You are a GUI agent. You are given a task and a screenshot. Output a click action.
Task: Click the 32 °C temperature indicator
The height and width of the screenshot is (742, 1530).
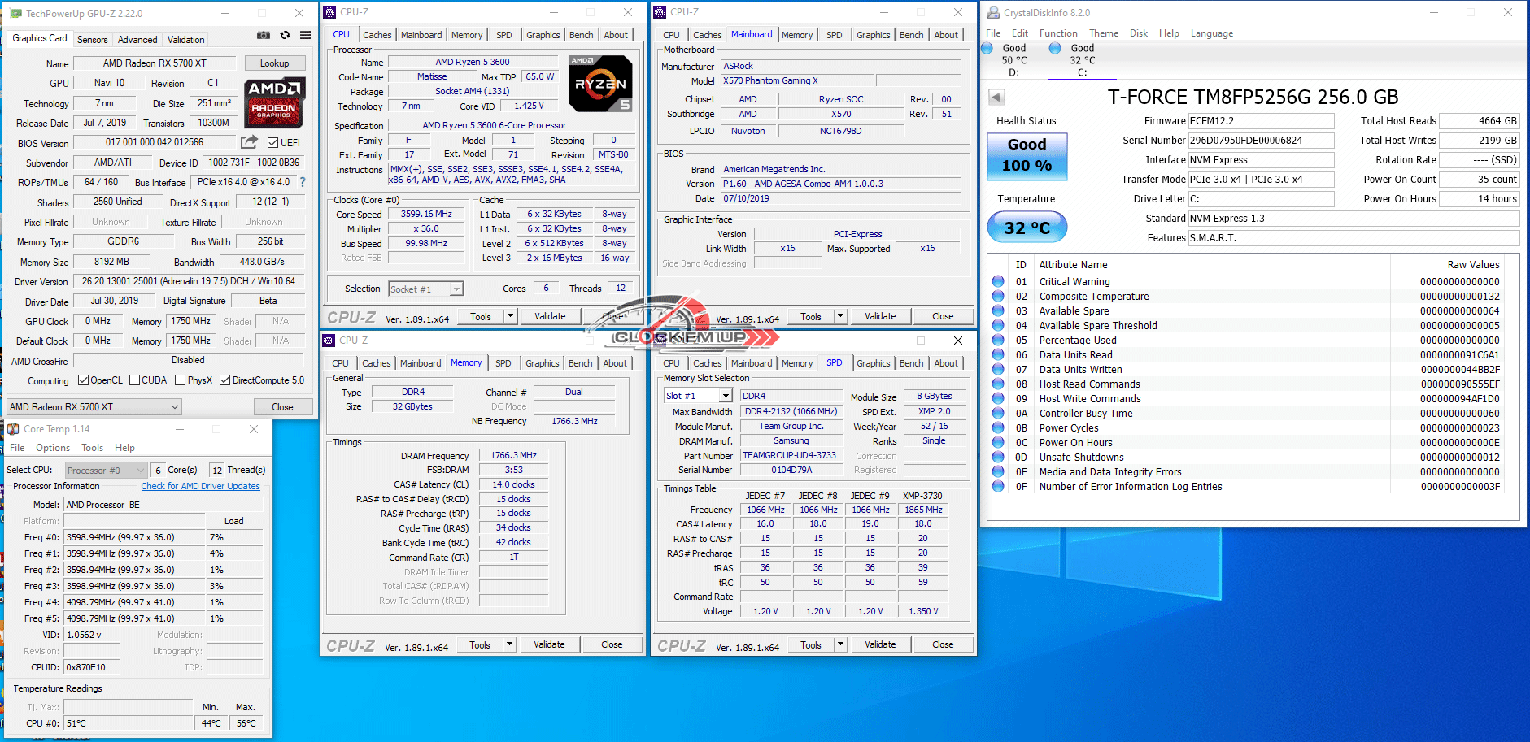[x=1027, y=228]
